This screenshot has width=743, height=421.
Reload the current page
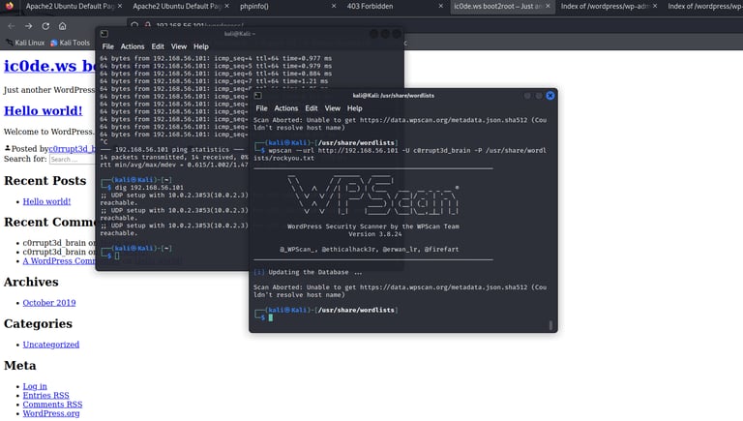tap(45, 26)
